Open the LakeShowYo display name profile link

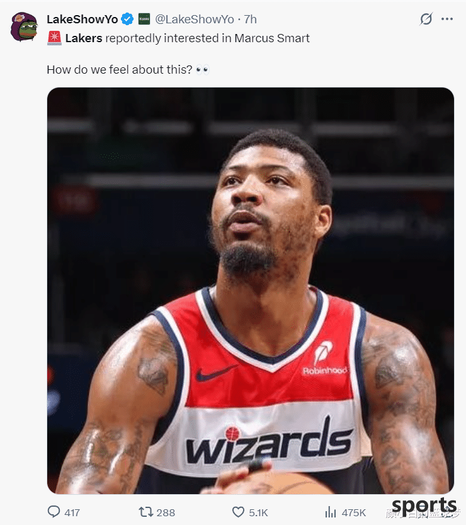click(x=82, y=20)
